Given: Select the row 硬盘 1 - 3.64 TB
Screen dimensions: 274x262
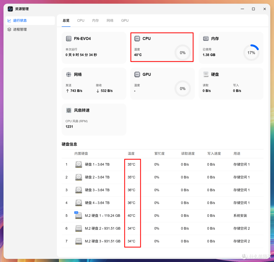Looking at the screenshot, I should pos(163,165).
